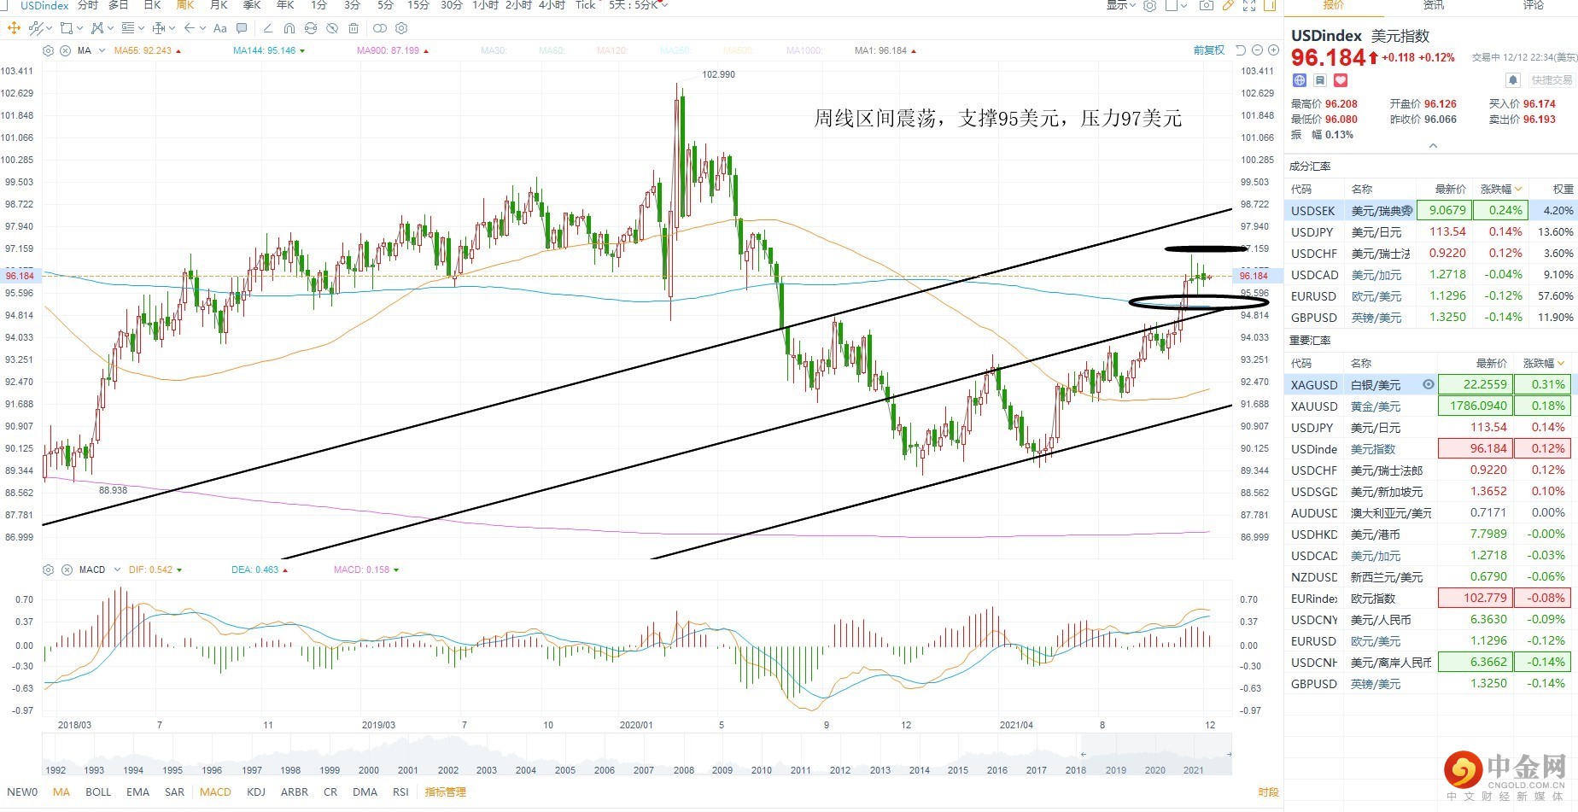This screenshot has width=1578, height=812.
Task: Activate the magnet snap tool
Action: click(x=289, y=28)
